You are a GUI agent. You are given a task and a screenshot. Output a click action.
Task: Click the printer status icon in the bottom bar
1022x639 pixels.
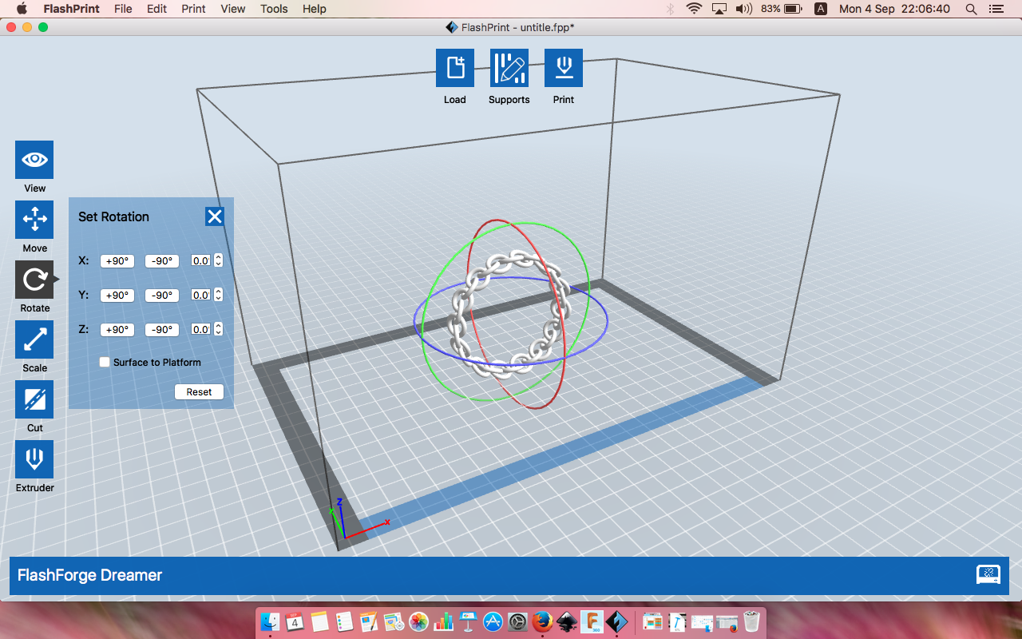tap(988, 575)
